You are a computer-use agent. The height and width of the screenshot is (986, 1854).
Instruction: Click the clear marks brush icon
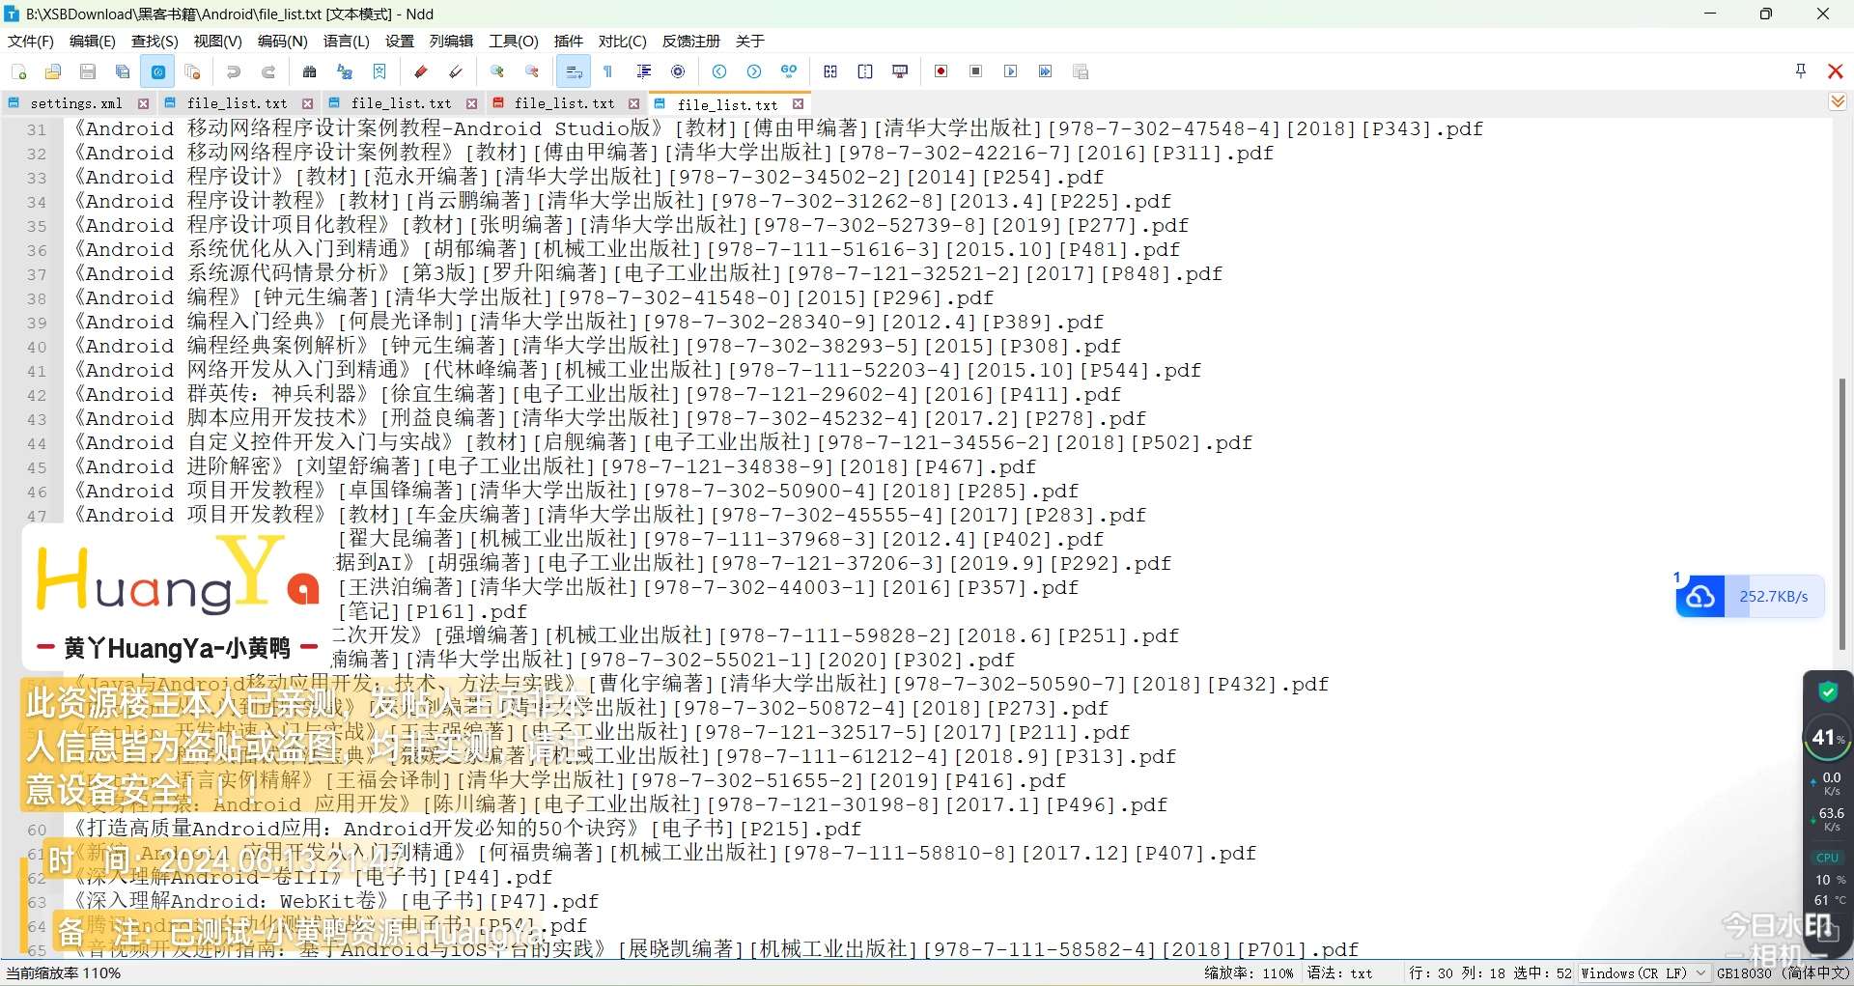pyautogui.click(x=456, y=71)
